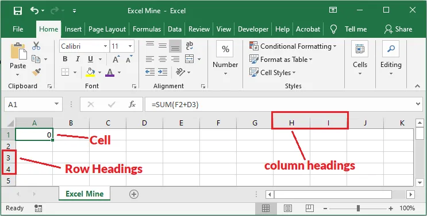
Task: Click the Name Box showing A1
Action: (x=33, y=104)
